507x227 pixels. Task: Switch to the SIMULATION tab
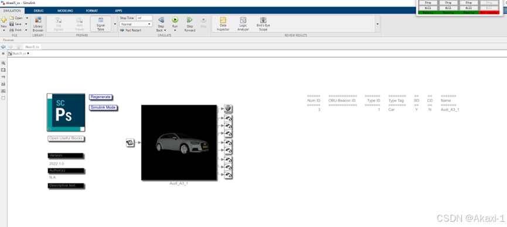(12, 11)
